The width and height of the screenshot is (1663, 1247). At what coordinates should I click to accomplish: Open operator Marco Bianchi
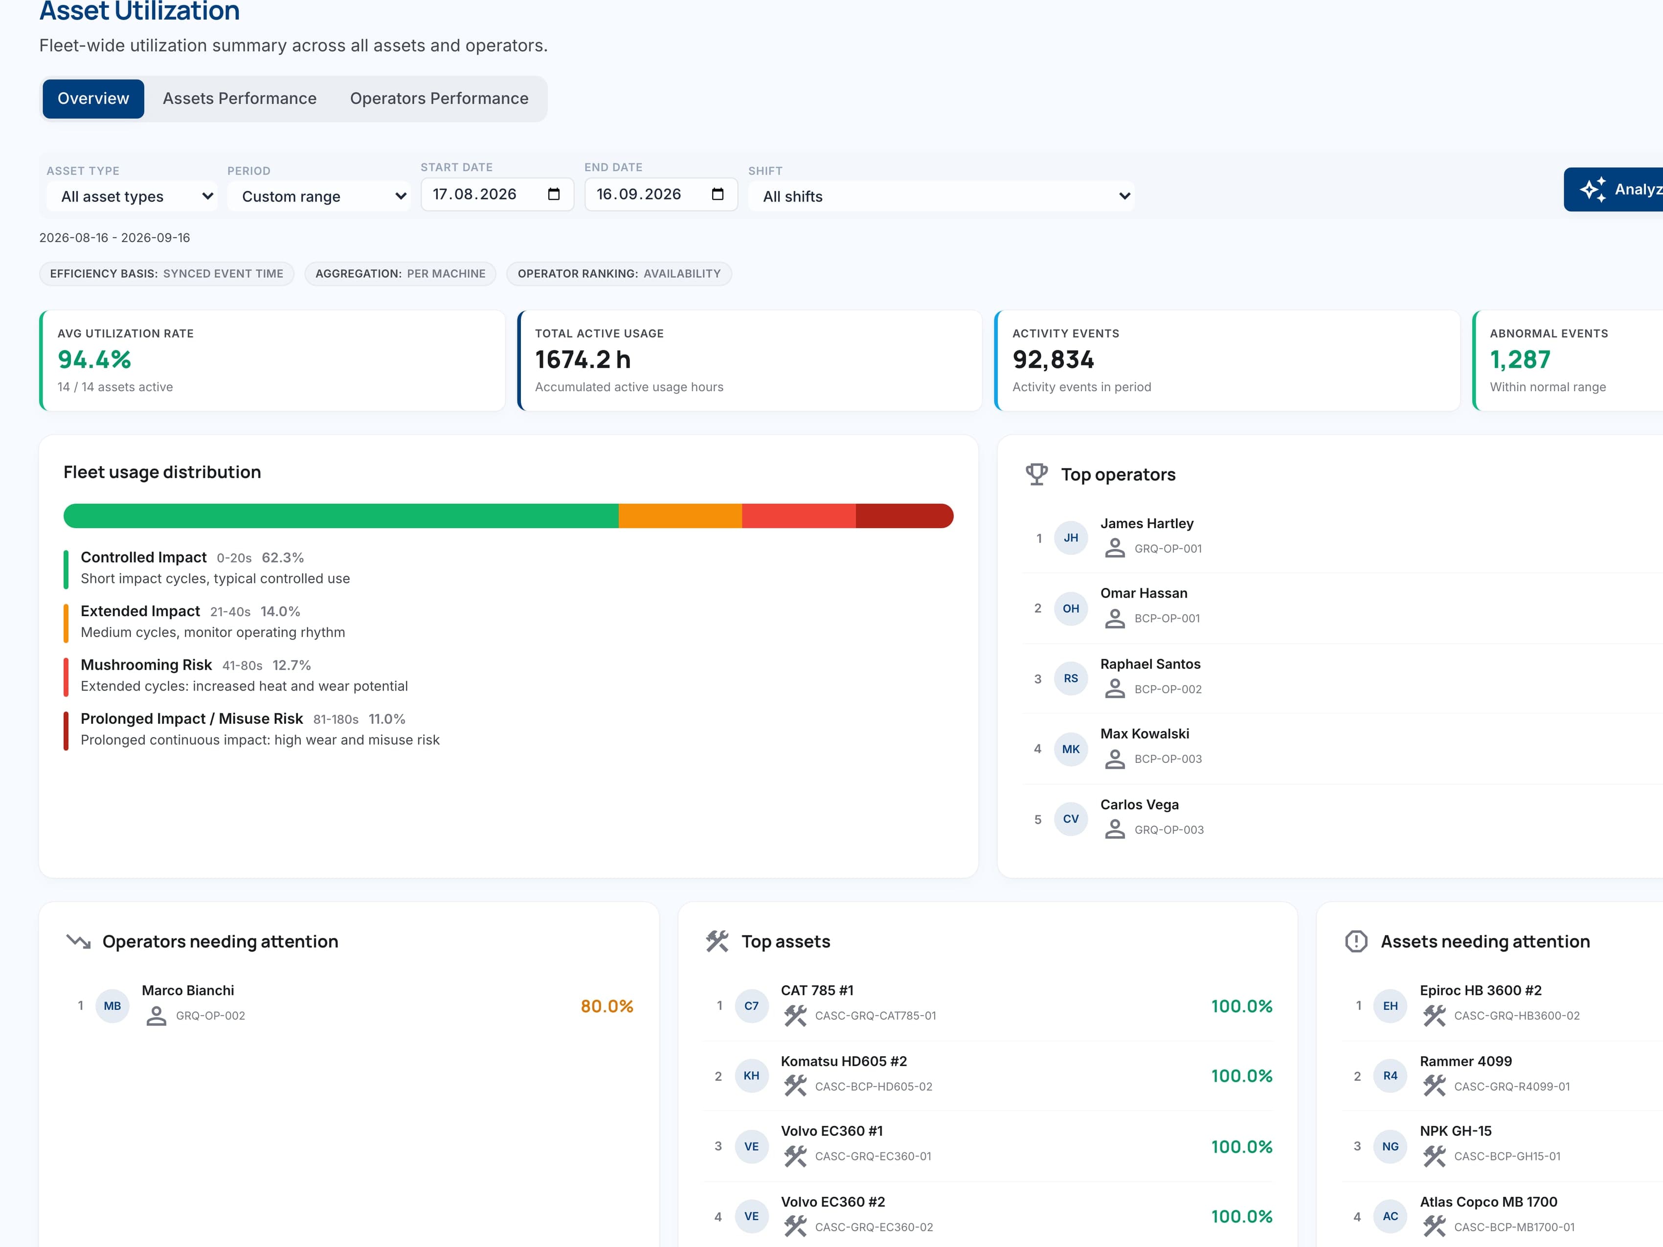pos(350,1006)
